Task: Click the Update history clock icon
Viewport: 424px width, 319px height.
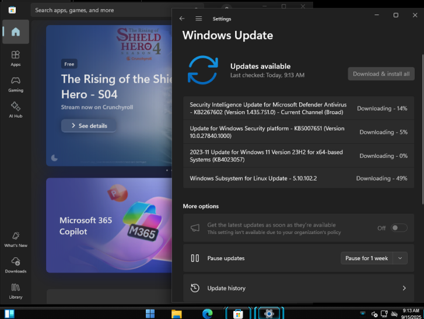Action: point(195,288)
